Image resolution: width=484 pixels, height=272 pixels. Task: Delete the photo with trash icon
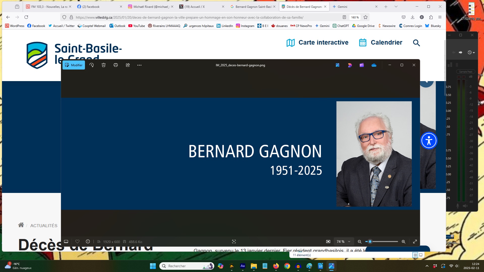[104, 65]
